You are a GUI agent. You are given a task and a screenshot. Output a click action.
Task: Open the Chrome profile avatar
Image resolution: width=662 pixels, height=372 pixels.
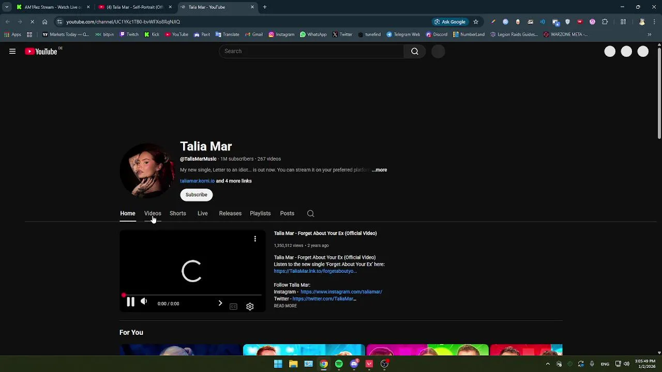(x=642, y=22)
